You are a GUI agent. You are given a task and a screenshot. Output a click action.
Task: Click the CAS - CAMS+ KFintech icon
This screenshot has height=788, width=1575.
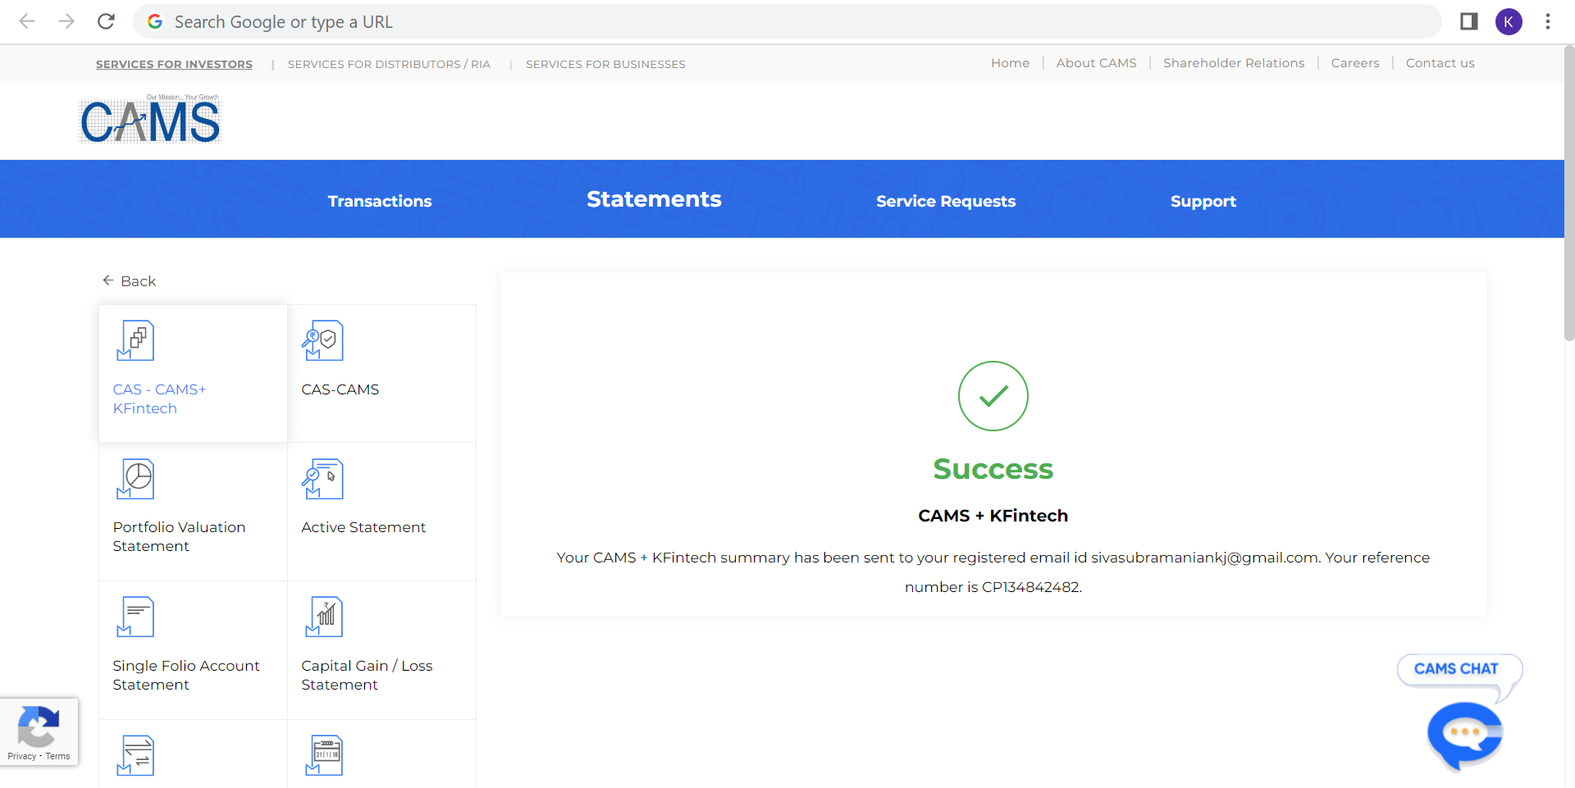135,340
